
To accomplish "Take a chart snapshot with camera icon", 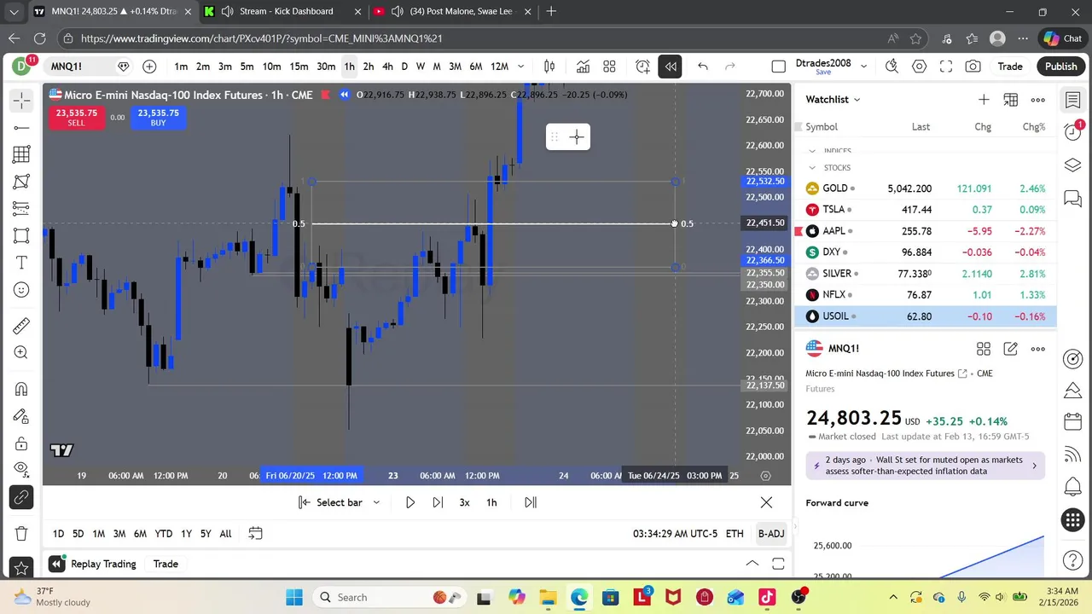I will tap(973, 67).
